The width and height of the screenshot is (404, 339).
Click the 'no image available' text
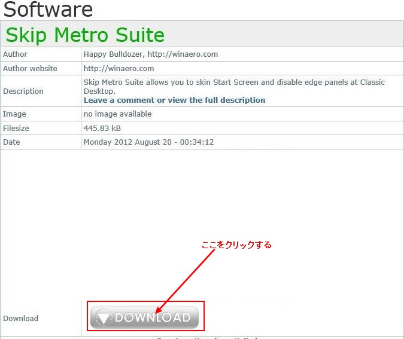[117, 114]
